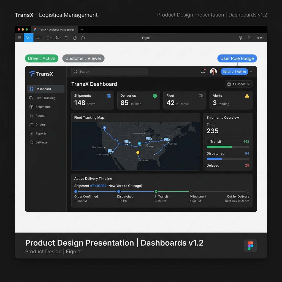The width and height of the screenshot is (282, 282).
Task: Click the yellow location pin on map
Action: click(138, 153)
